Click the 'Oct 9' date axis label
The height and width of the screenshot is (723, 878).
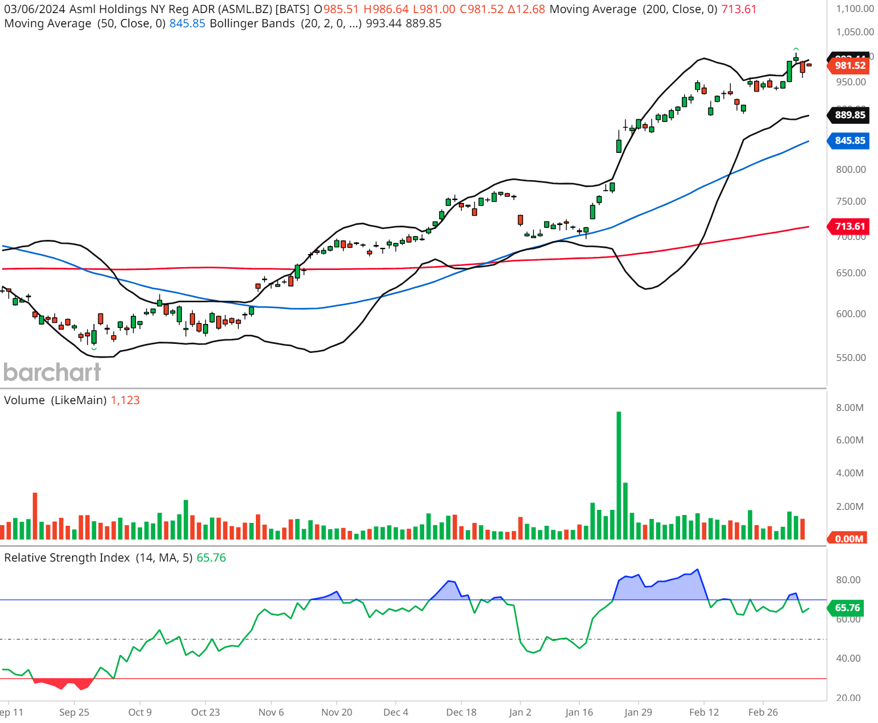point(140,712)
